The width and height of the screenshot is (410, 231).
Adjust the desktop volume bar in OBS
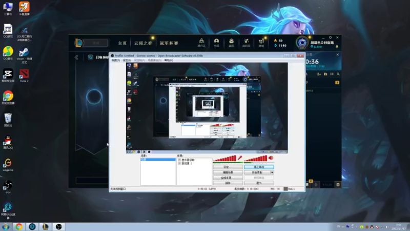[x=256, y=158]
